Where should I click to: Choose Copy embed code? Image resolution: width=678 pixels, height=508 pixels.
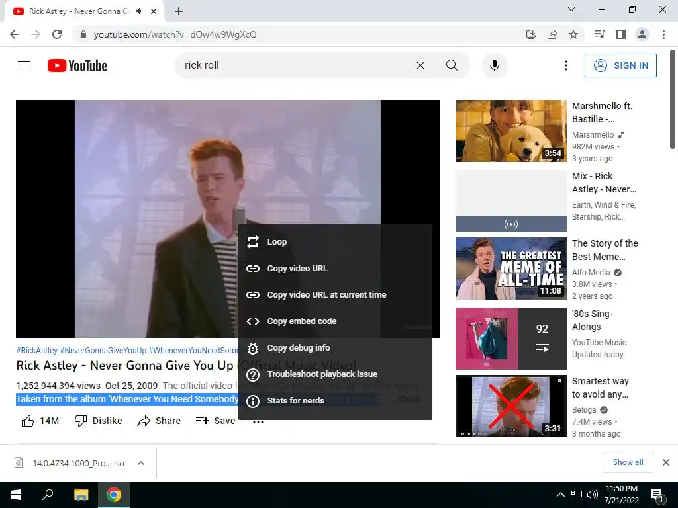click(335, 321)
